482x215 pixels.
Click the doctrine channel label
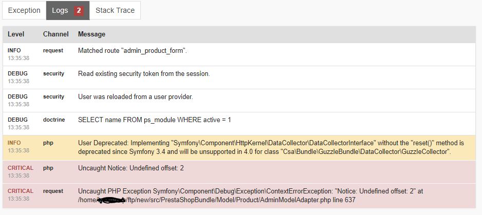click(54, 120)
